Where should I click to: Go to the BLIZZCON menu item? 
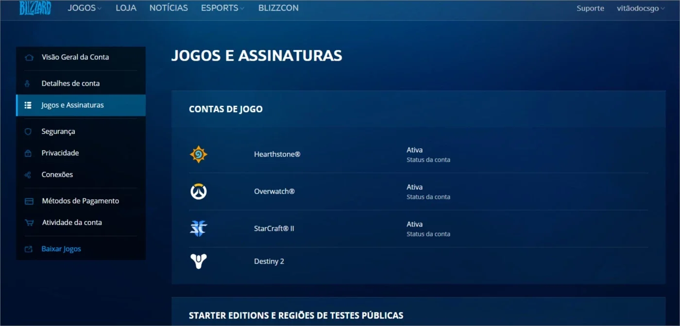click(x=278, y=8)
